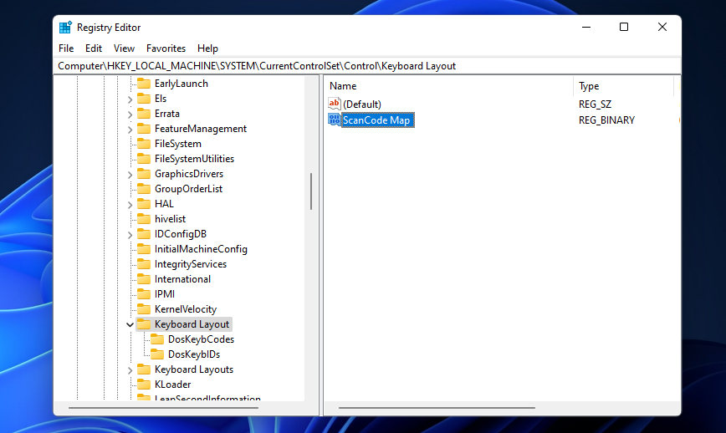Click the HAL folder icon
The image size is (726, 433).
144,204
